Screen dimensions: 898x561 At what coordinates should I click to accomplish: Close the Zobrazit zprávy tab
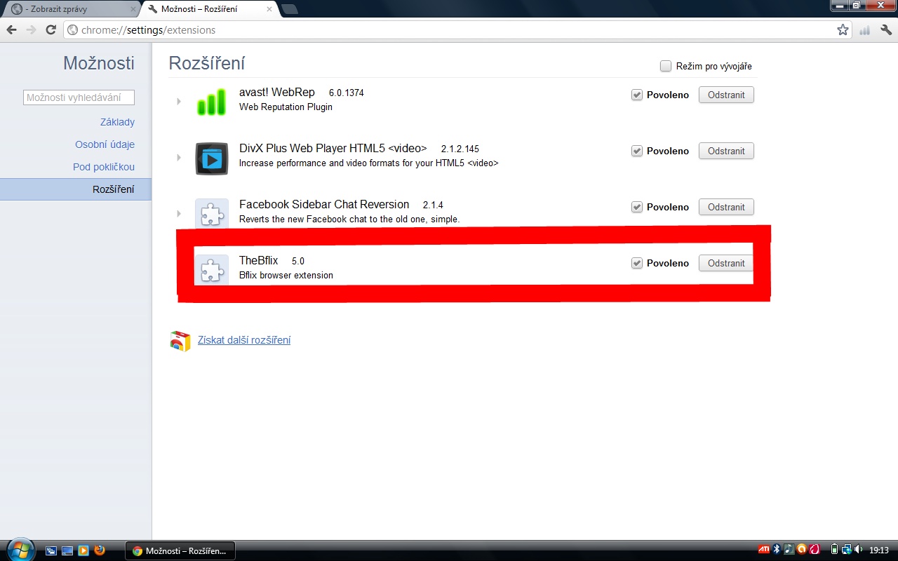click(x=133, y=9)
